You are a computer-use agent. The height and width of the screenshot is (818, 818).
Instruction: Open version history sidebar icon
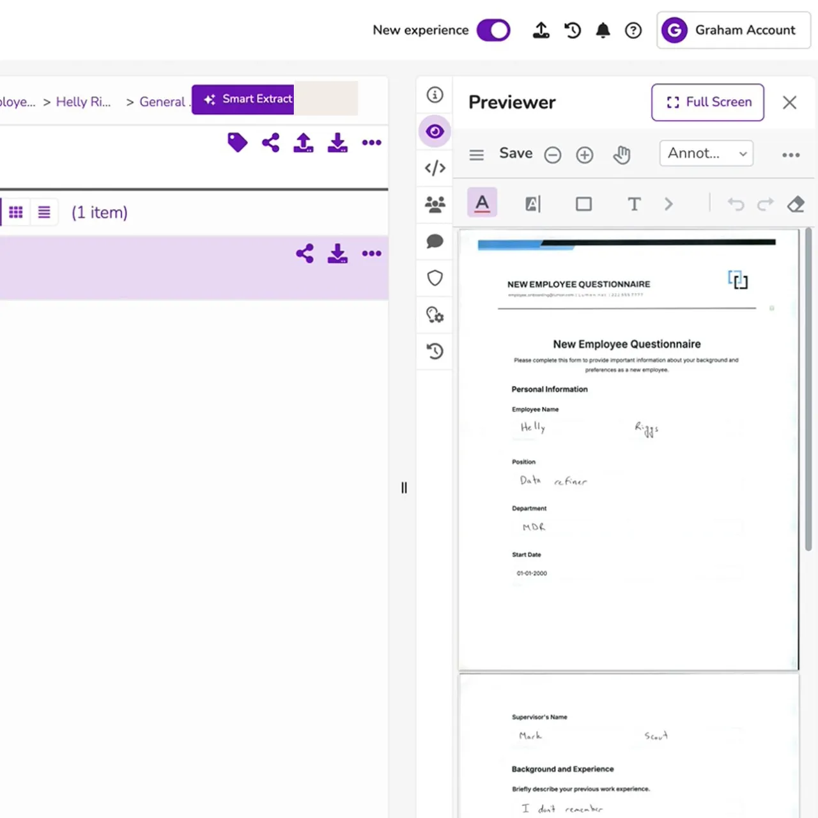pos(435,351)
